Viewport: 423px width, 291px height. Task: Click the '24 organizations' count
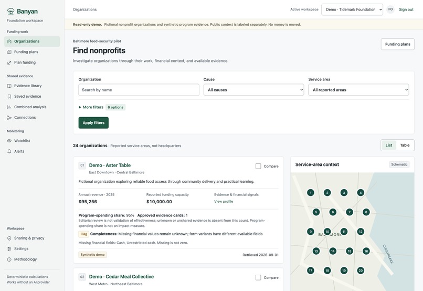pyautogui.click(x=90, y=145)
